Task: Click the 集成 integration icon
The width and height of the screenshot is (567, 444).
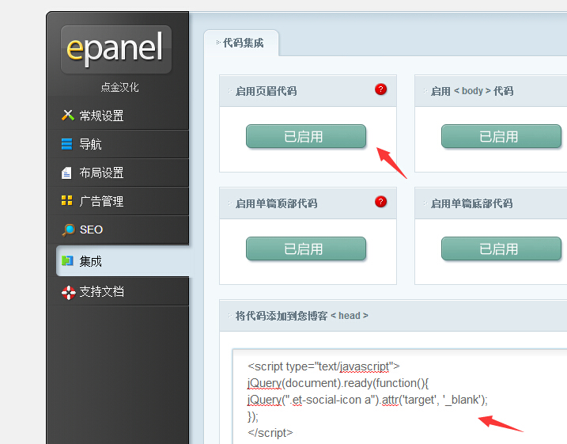Action: [x=68, y=260]
